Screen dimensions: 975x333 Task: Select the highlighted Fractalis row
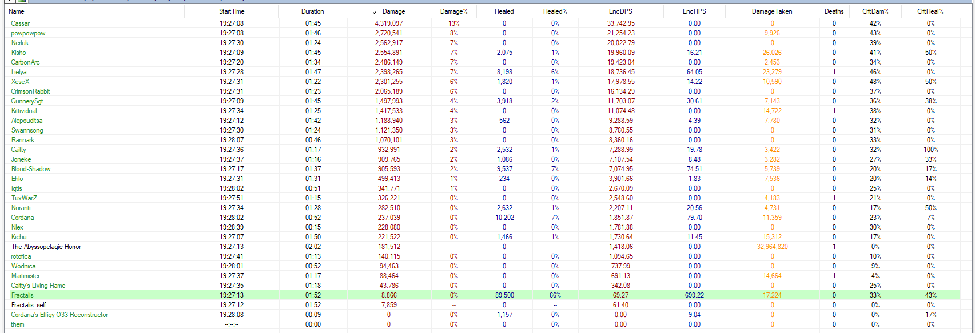[x=23, y=295]
